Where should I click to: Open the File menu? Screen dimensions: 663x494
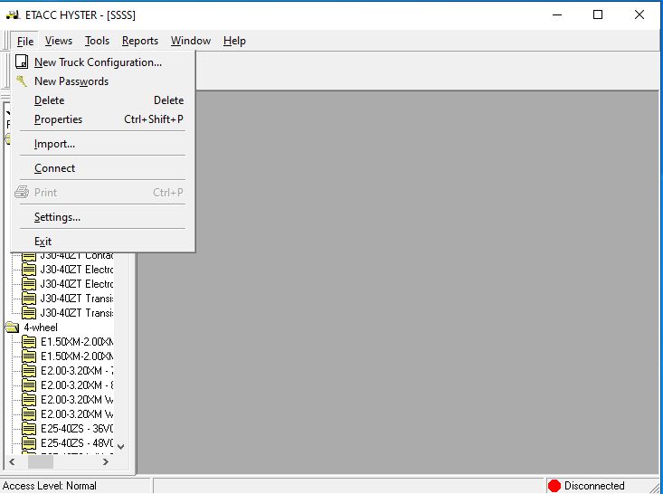coord(25,41)
